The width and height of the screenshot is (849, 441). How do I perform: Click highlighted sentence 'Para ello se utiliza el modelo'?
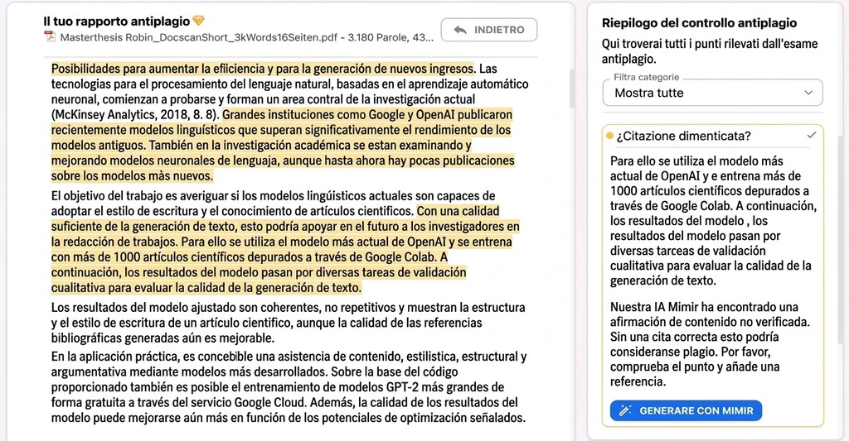point(282,249)
